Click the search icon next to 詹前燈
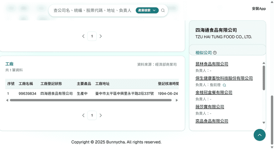Viewport: 274px width, 149px height. (224, 85)
